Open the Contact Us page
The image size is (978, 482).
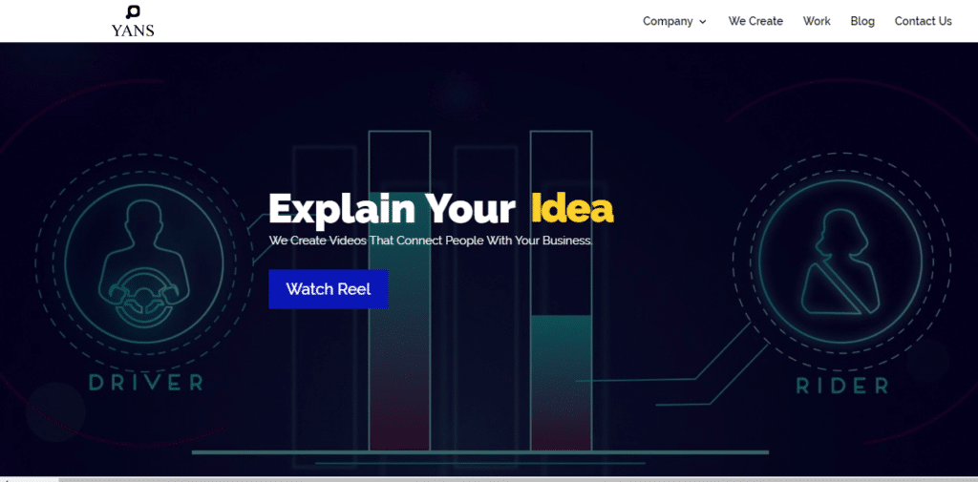pos(924,21)
